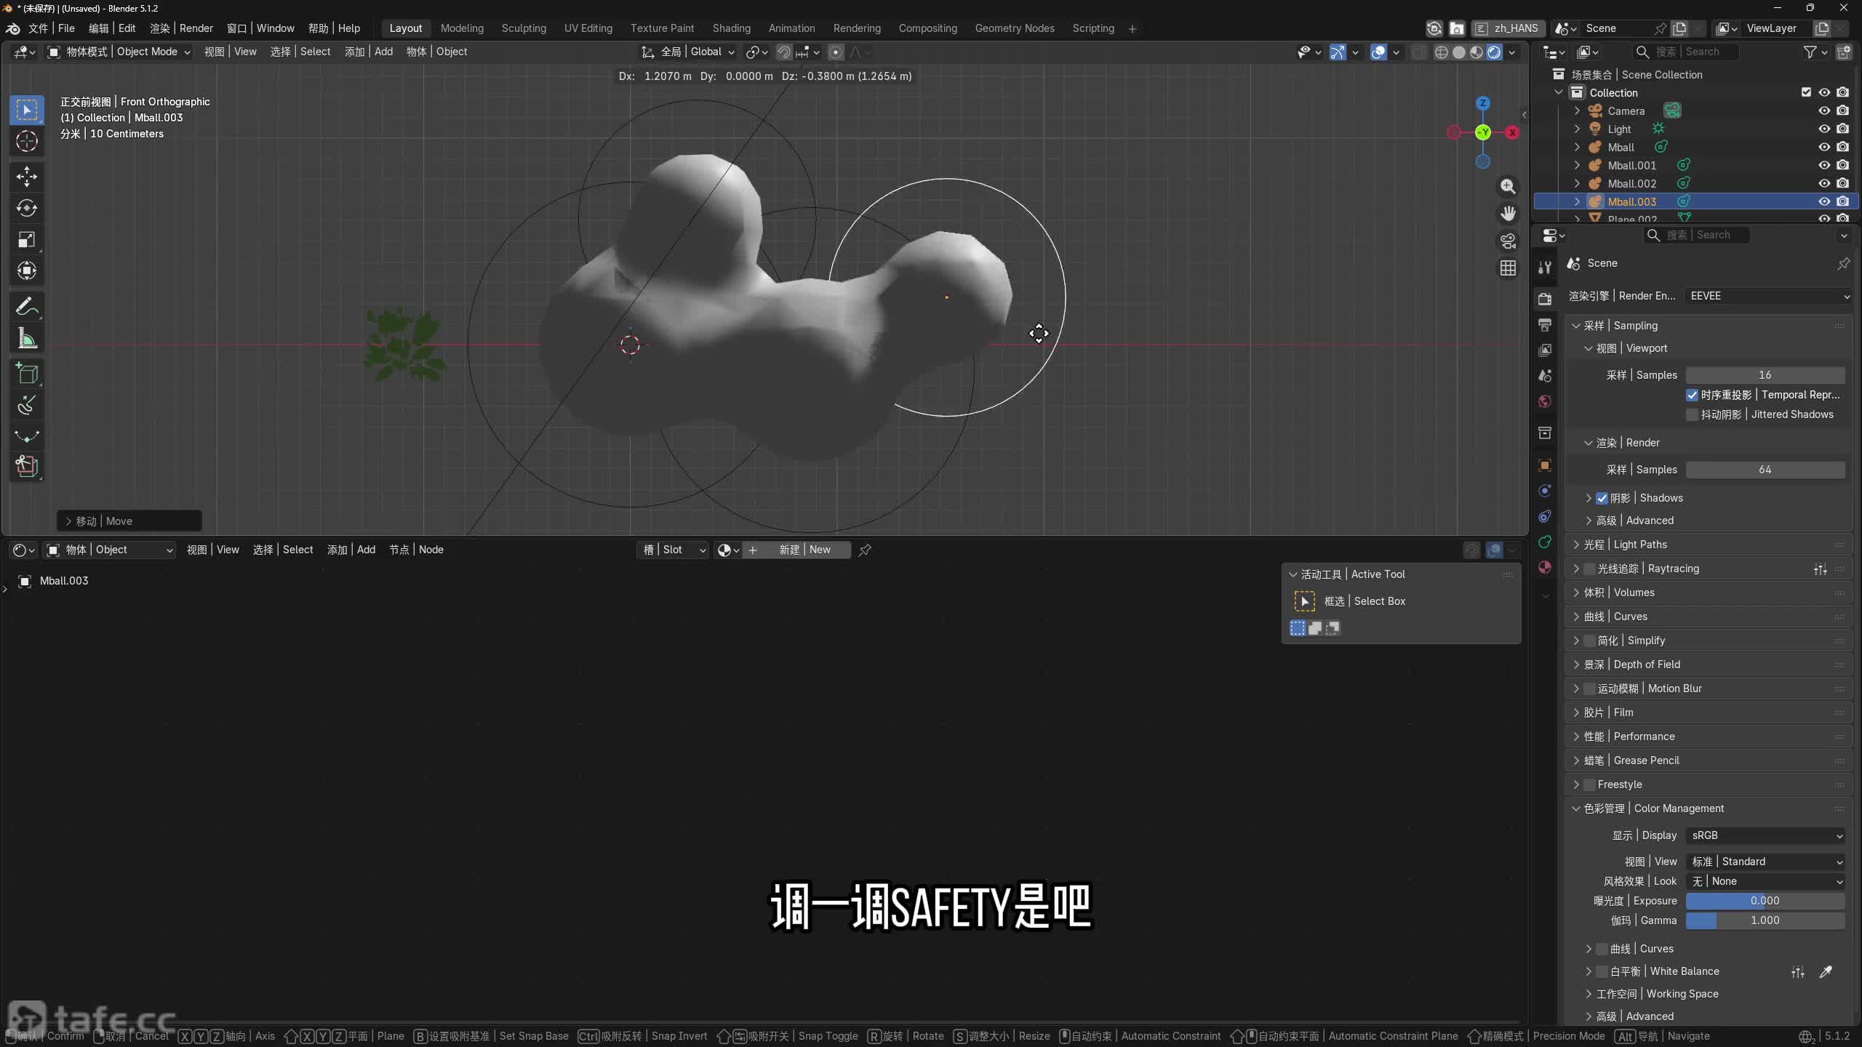The width and height of the screenshot is (1862, 1047).
Task: Disable the Temporal Reprojection checkbox
Action: [x=1692, y=395]
